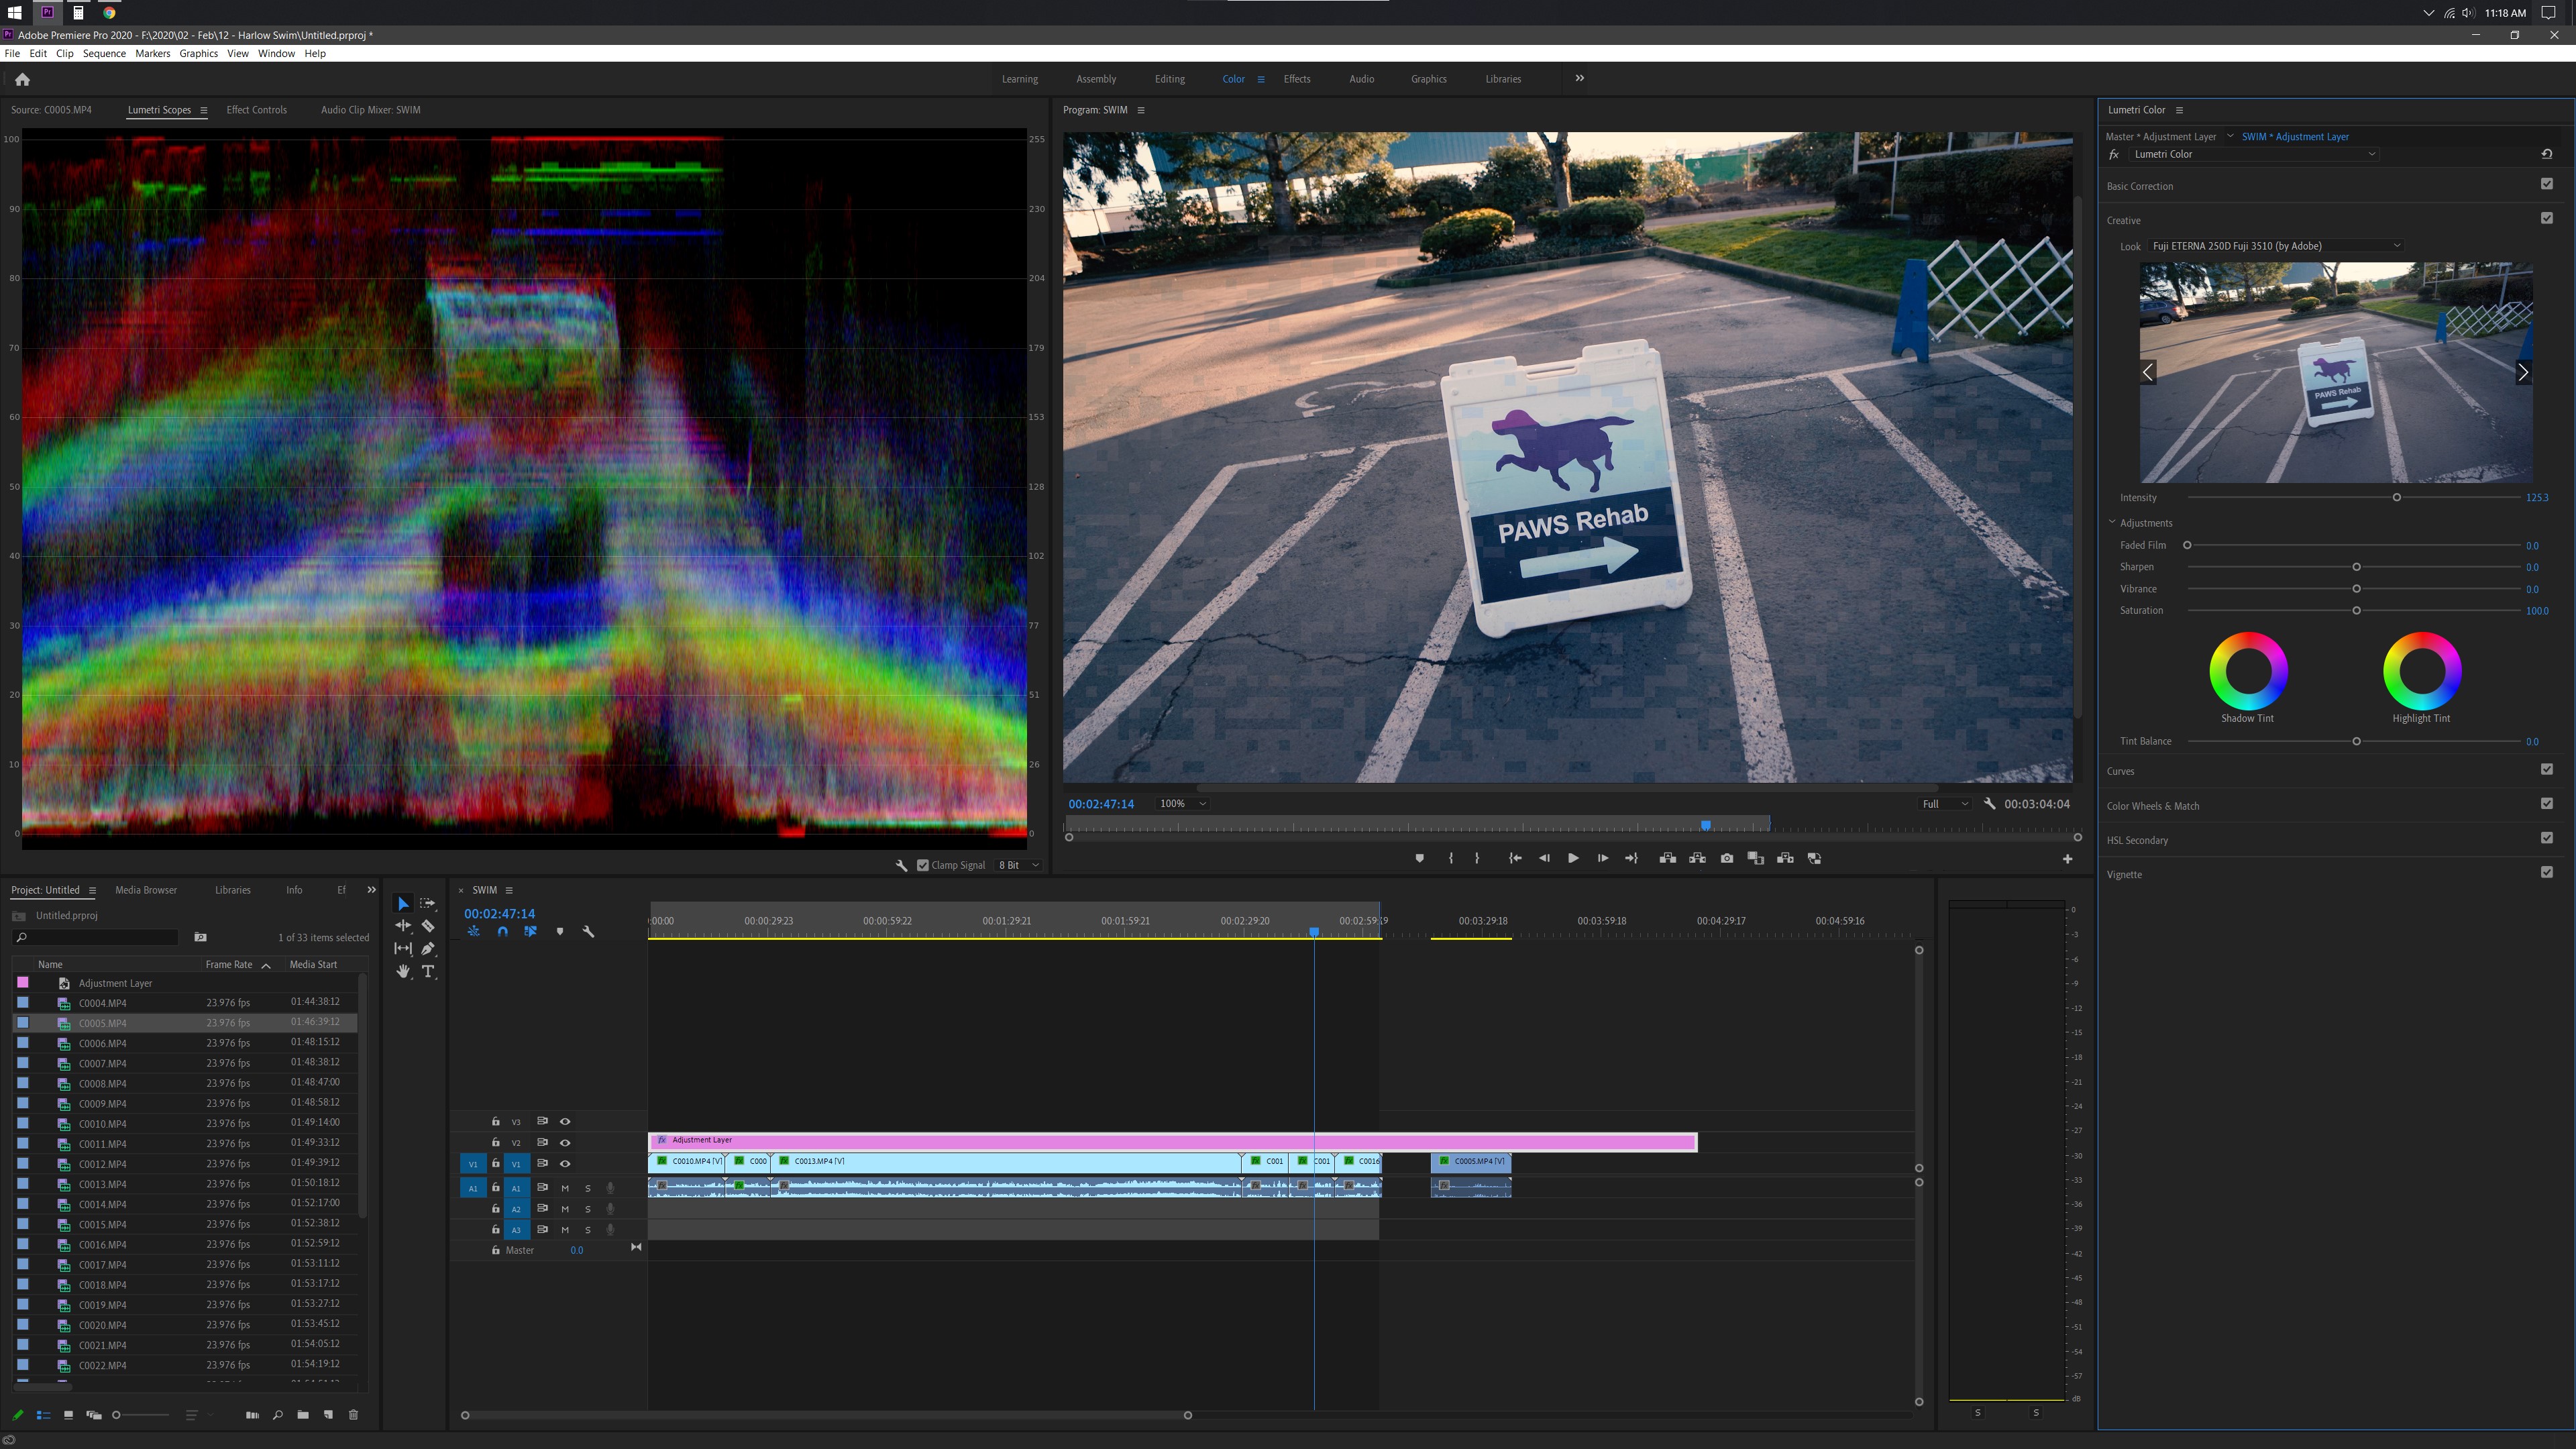The height and width of the screenshot is (1449, 2576).
Task: Click the Lift button in the Program monitor
Action: 1667,858
